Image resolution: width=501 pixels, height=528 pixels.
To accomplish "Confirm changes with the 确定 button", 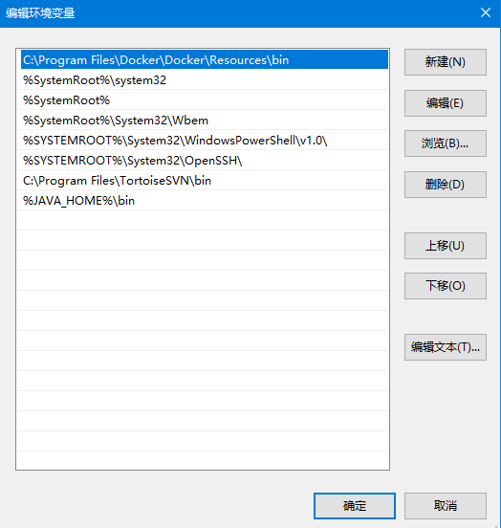I will (x=355, y=506).
